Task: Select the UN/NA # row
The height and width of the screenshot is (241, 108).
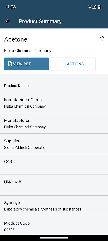Action: pos(54,185)
